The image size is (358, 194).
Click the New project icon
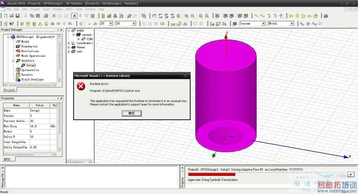[x=6, y=16]
